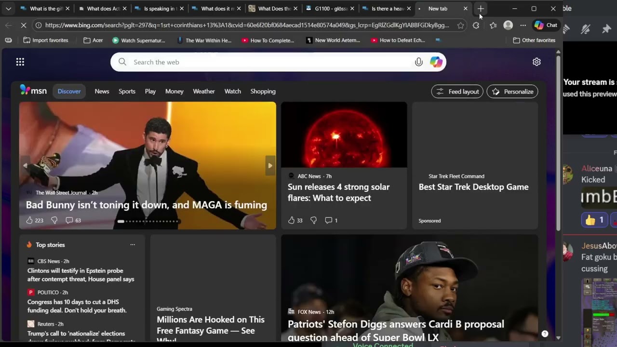Select the Watch feed tab

click(x=232, y=92)
